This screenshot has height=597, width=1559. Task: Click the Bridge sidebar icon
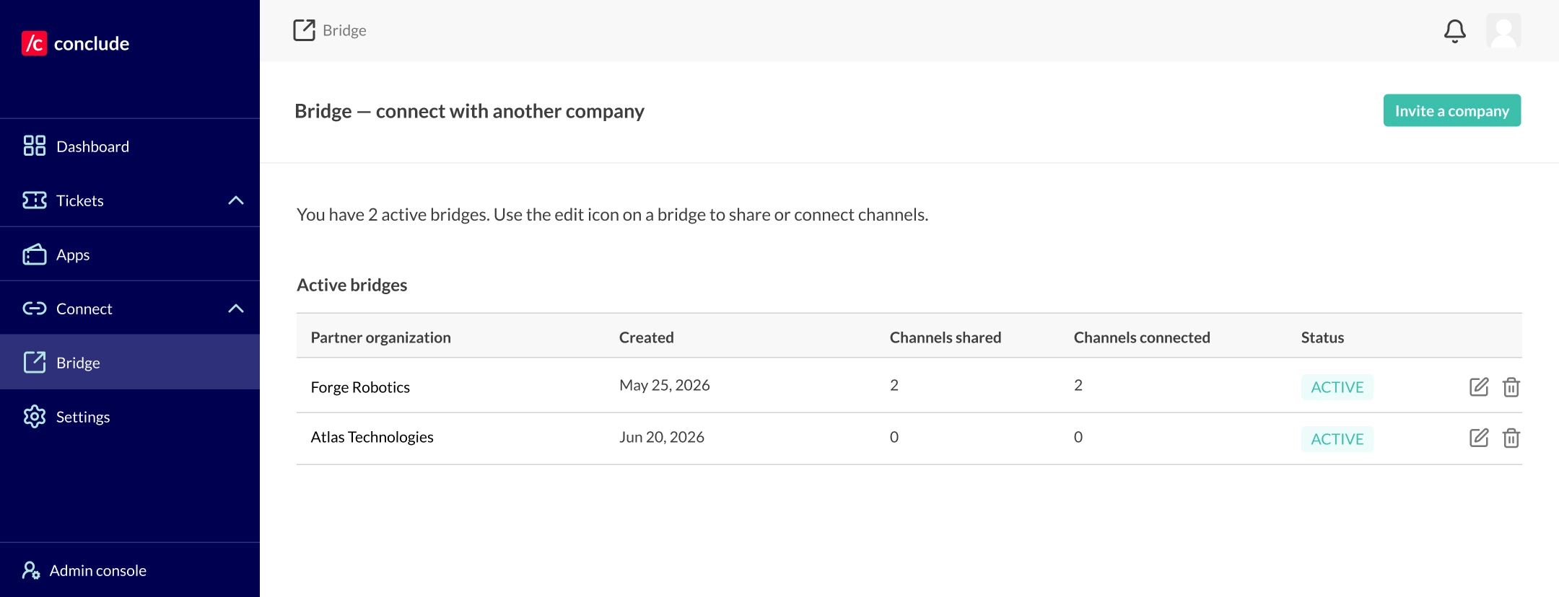point(34,362)
